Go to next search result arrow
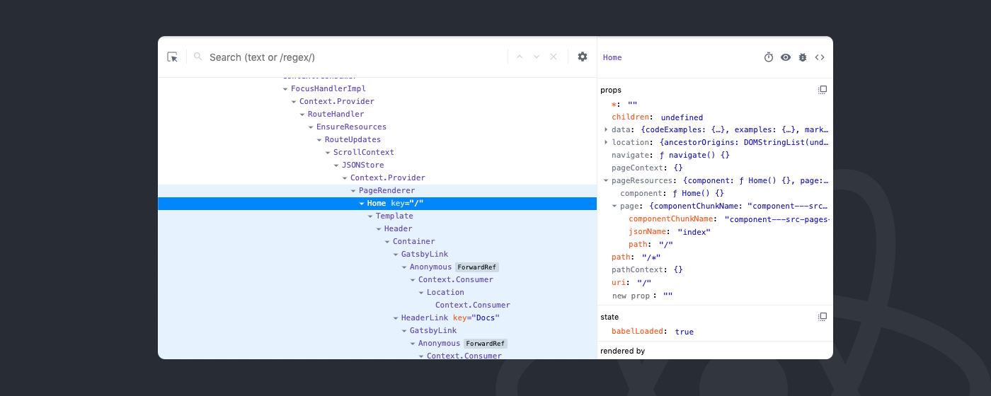 [x=537, y=57]
